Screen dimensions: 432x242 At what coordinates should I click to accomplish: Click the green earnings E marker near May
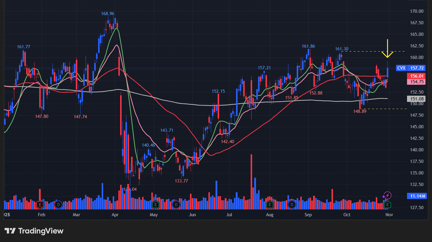155,204
